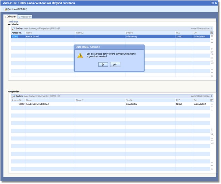
Task: Click filter icon in Mitglieder side toolbar
Action: (x=212, y=143)
